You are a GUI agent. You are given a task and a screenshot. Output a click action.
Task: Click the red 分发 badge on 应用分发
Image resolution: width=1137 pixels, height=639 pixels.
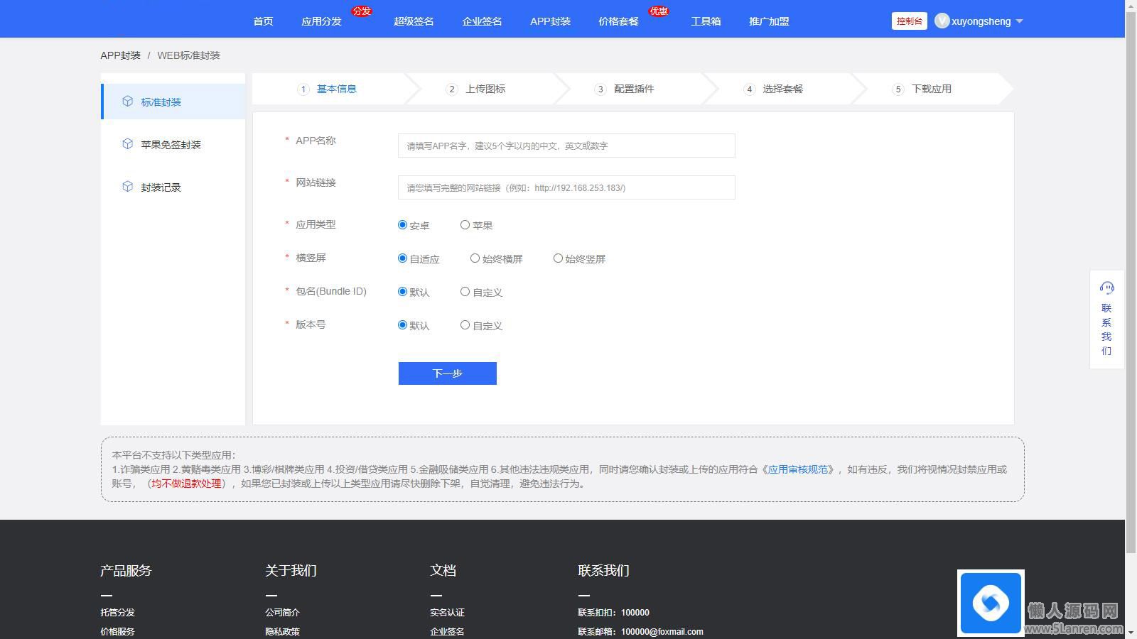tap(362, 11)
